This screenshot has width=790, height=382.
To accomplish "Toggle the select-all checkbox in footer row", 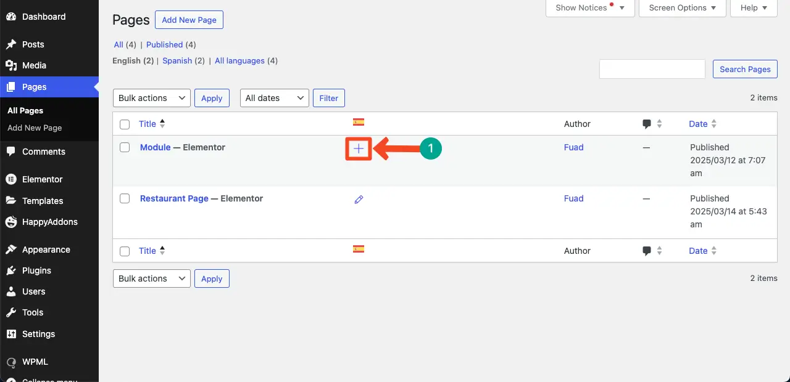I will click(125, 251).
